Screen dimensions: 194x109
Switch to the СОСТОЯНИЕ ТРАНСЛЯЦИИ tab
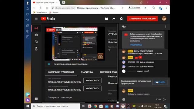(108, 72)
